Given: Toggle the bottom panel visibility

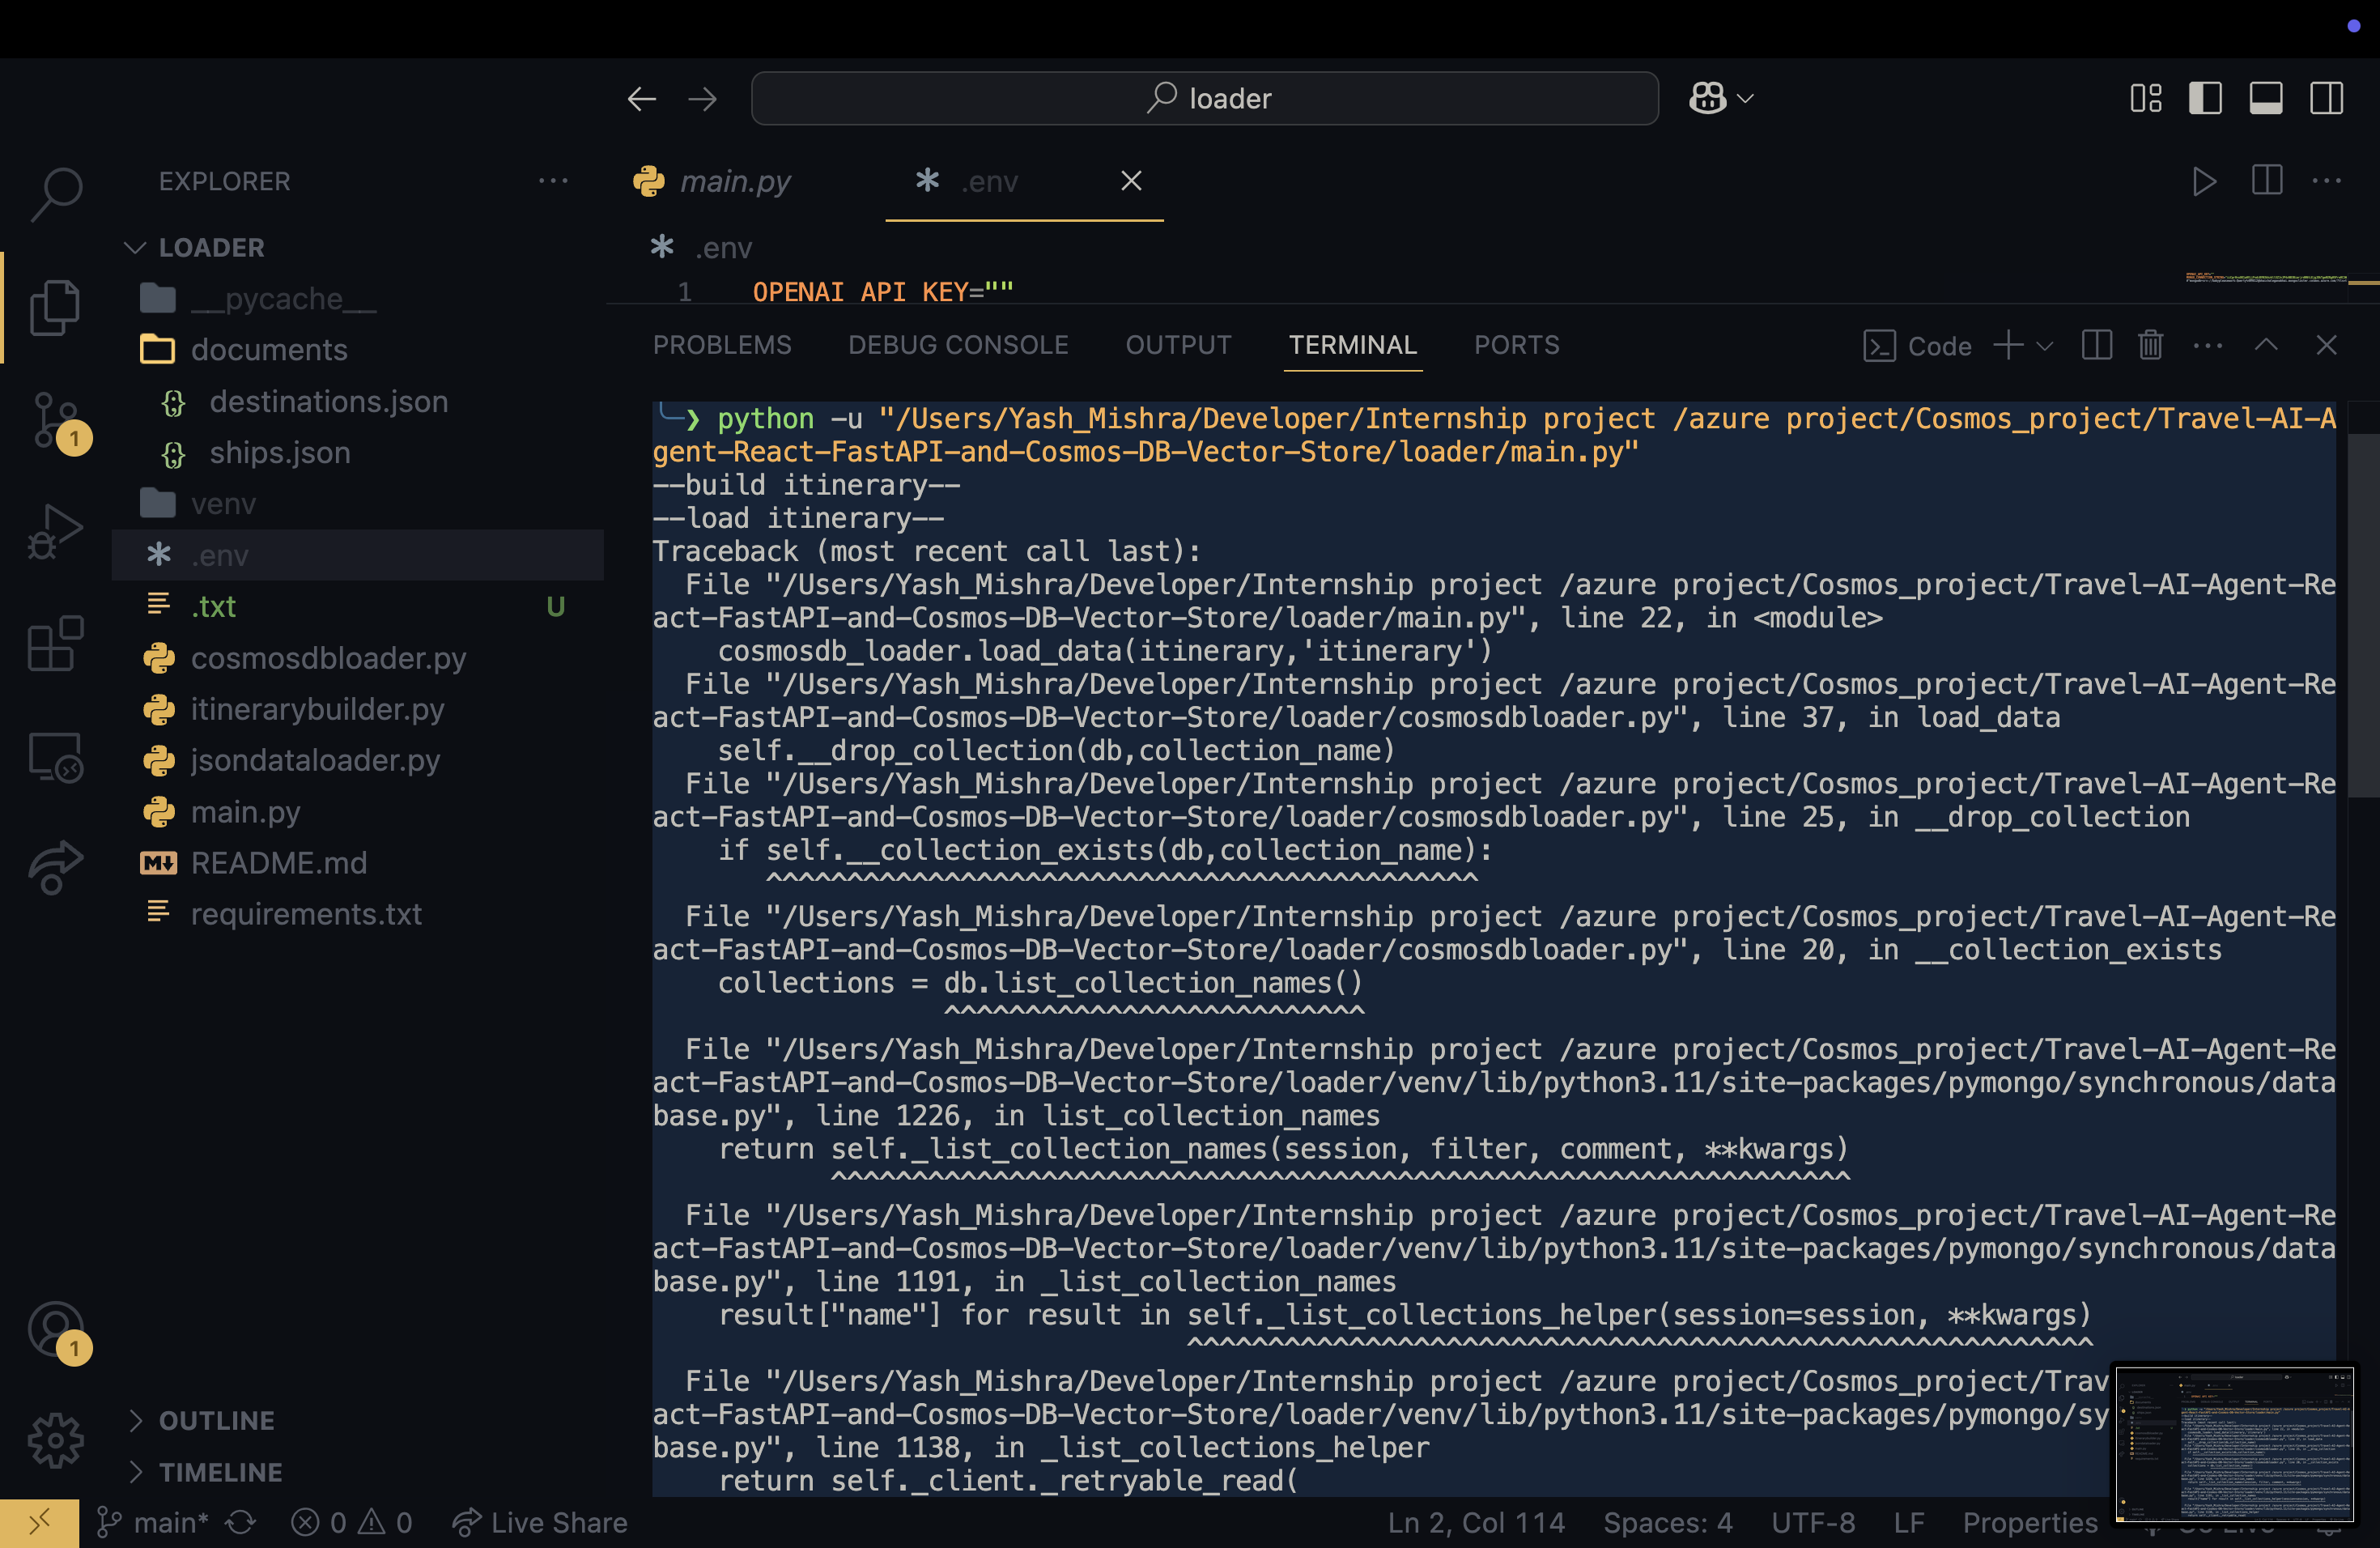Looking at the screenshot, I should [x=2265, y=99].
